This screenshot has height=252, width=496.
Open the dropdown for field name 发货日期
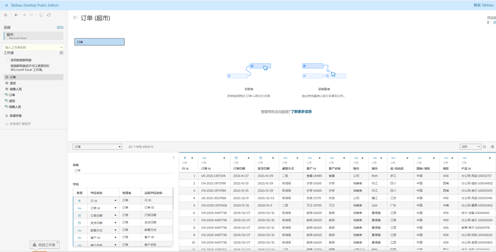115,223
